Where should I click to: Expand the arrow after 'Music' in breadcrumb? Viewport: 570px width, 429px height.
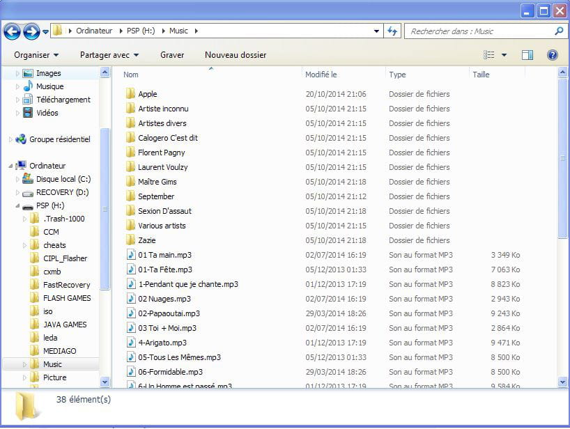(197, 31)
